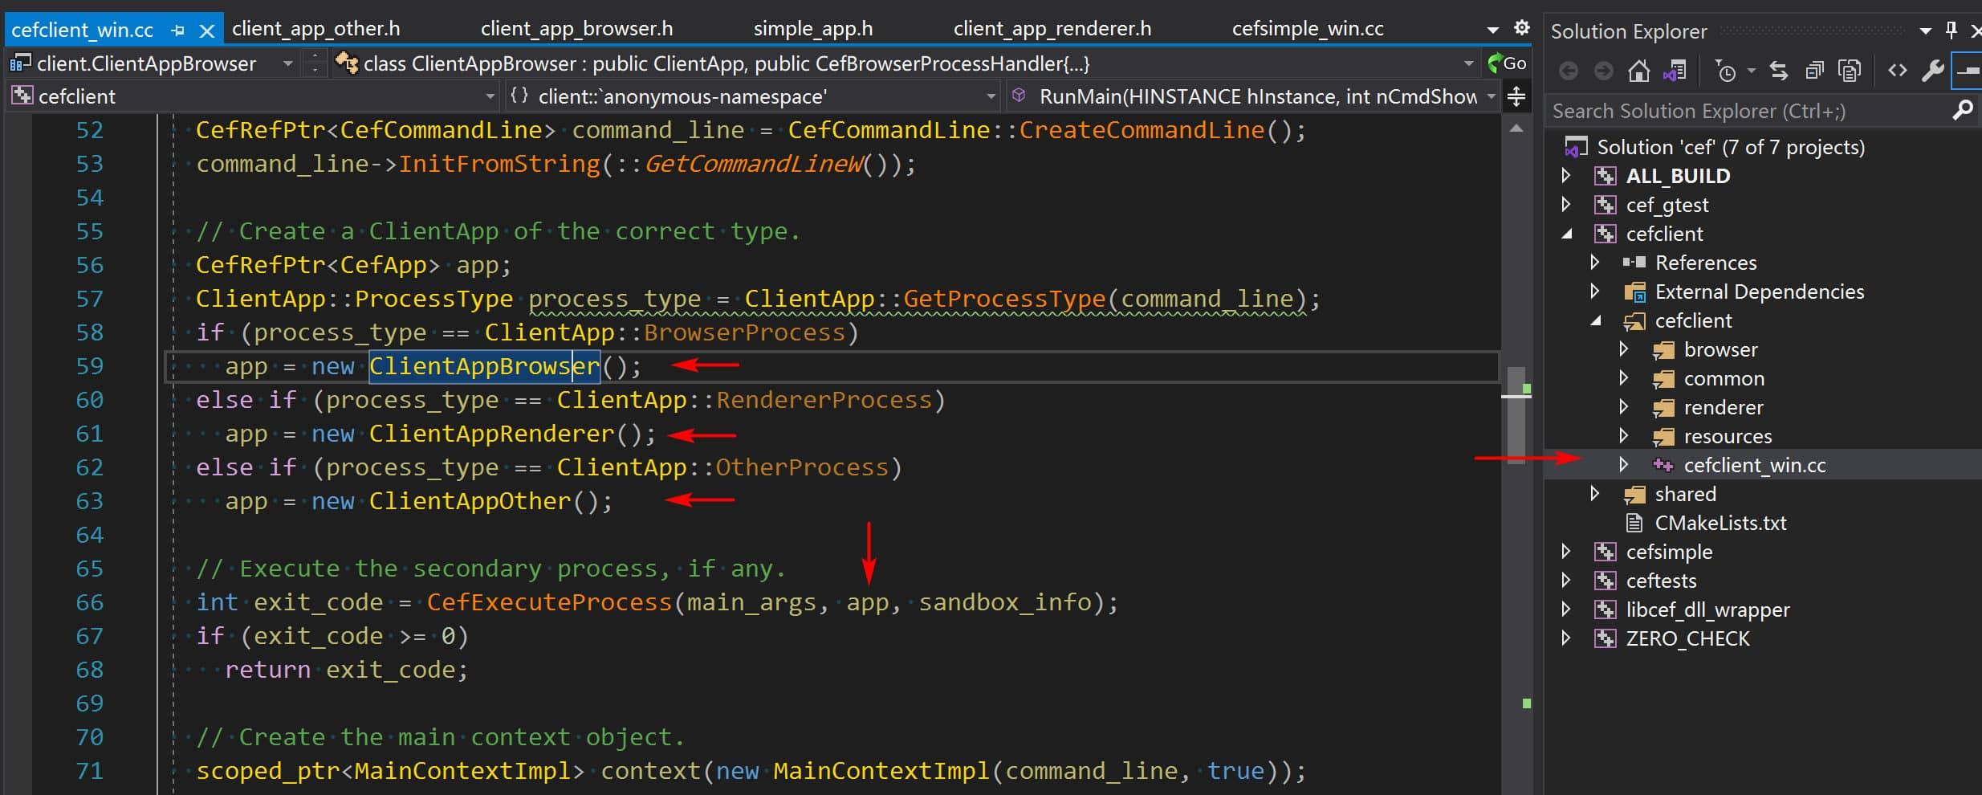Expand the resources folder

(1623, 435)
